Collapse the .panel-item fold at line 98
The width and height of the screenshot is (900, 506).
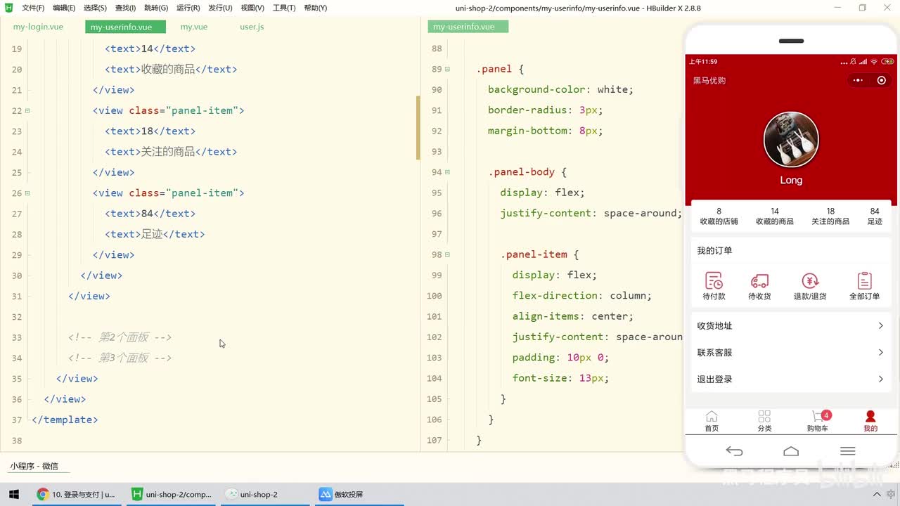coord(447,254)
